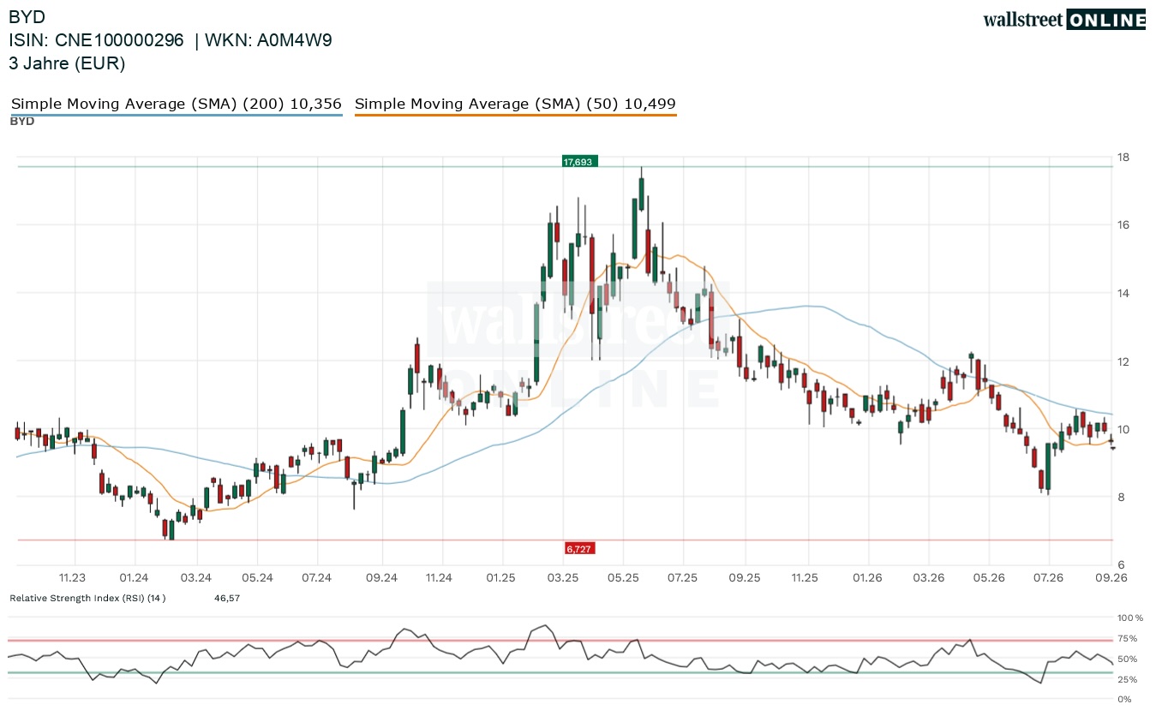Image resolution: width=1156 pixels, height=722 pixels.
Task: Click the 07.25 date axis label
Action: [x=683, y=578]
